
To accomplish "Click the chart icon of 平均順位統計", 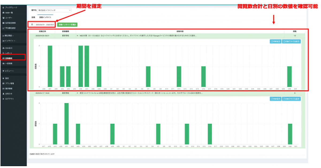I will coord(3,28).
